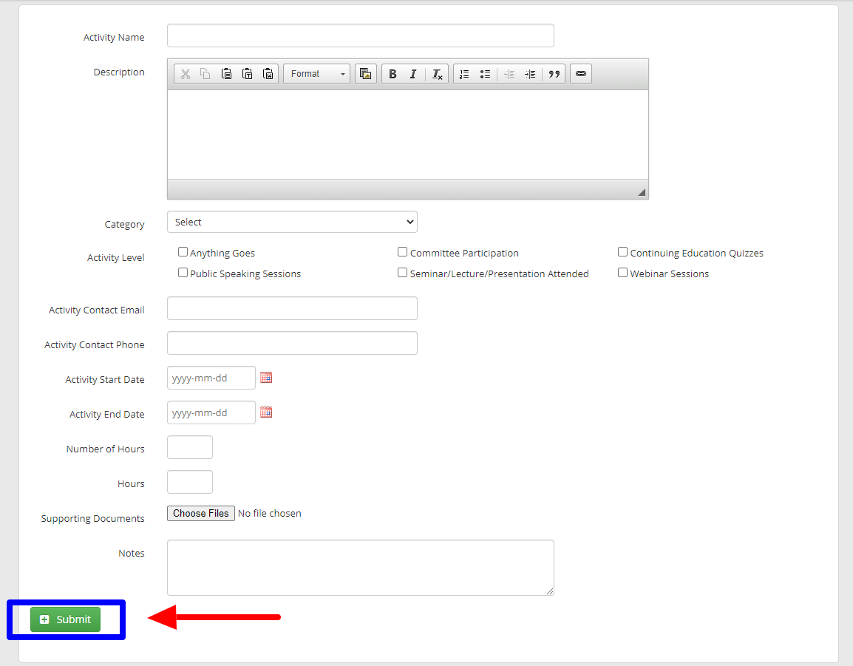Toggle italic formatting
853x666 pixels.
(x=413, y=74)
